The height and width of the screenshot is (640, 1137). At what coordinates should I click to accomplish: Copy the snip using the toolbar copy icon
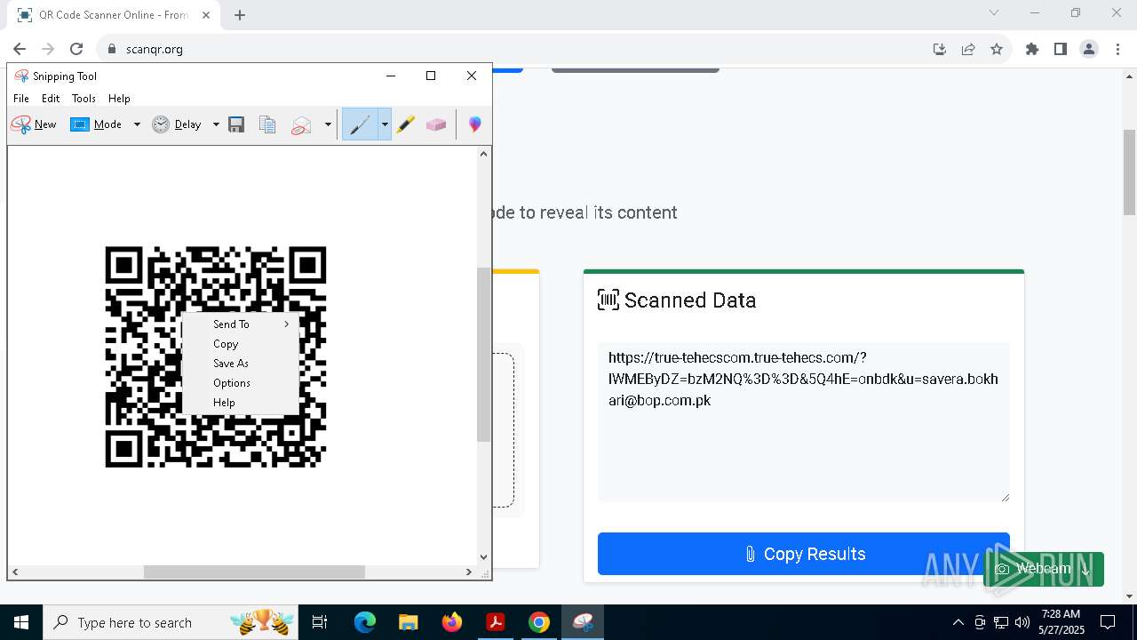267,124
